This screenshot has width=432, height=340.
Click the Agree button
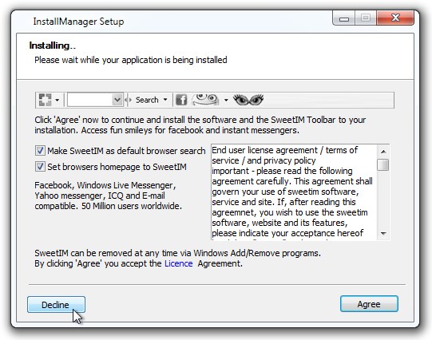[369, 304]
